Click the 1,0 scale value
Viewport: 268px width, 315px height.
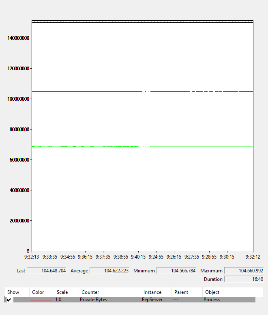(58, 300)
